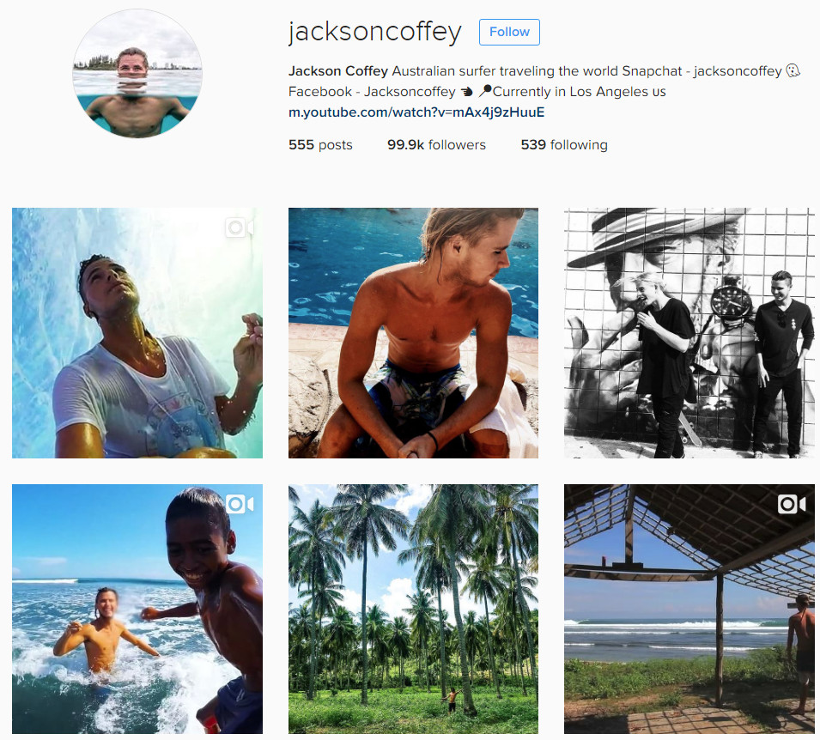Open the jacksoncoffey profile picture
The image size is (820, 740).
pos(137,75)
